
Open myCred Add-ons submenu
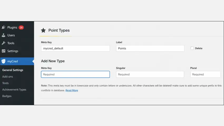tap(8, 76)
